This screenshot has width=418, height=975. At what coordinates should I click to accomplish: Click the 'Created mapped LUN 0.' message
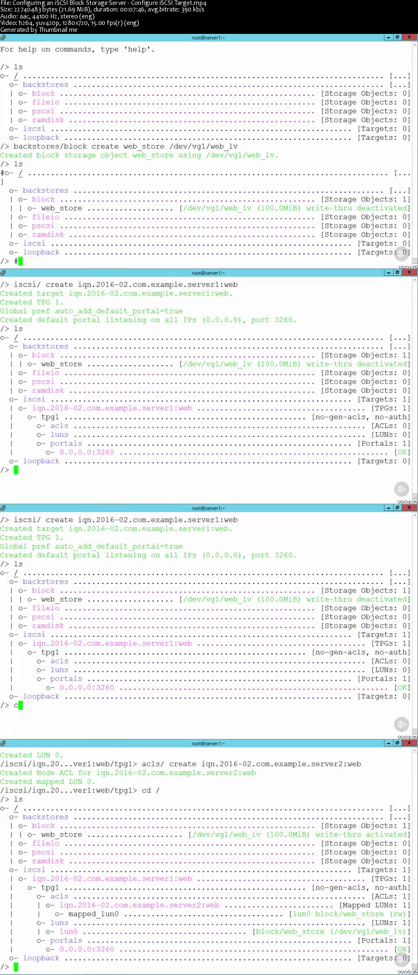pos(47,781)
